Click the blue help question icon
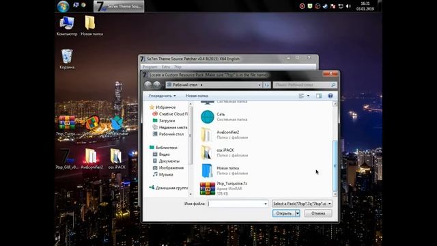Screen dimensions: 437x246 pyautogui.click(x=330, y=96)
